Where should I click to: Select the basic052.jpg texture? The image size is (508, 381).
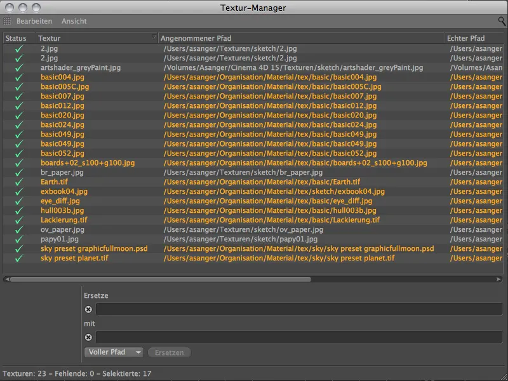coord(62,153)
